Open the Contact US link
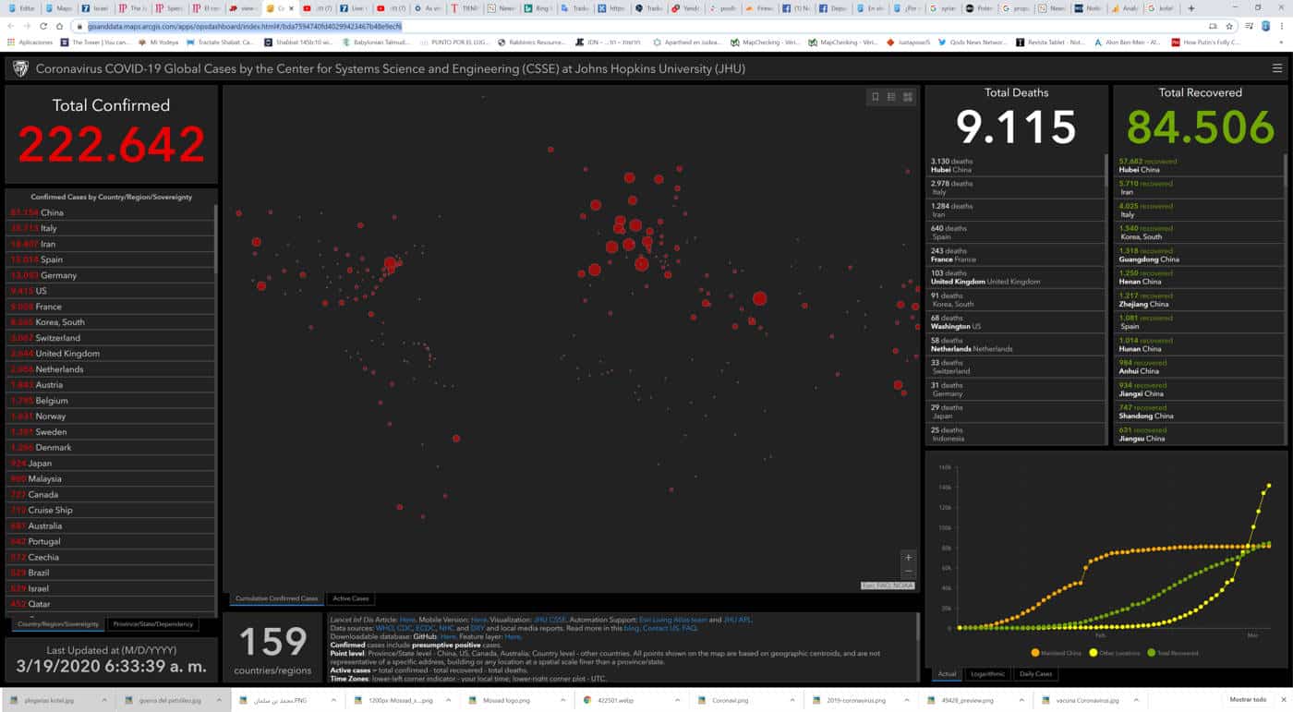Viewport: 1293px width, 712px height. click(x=660, y=628)
